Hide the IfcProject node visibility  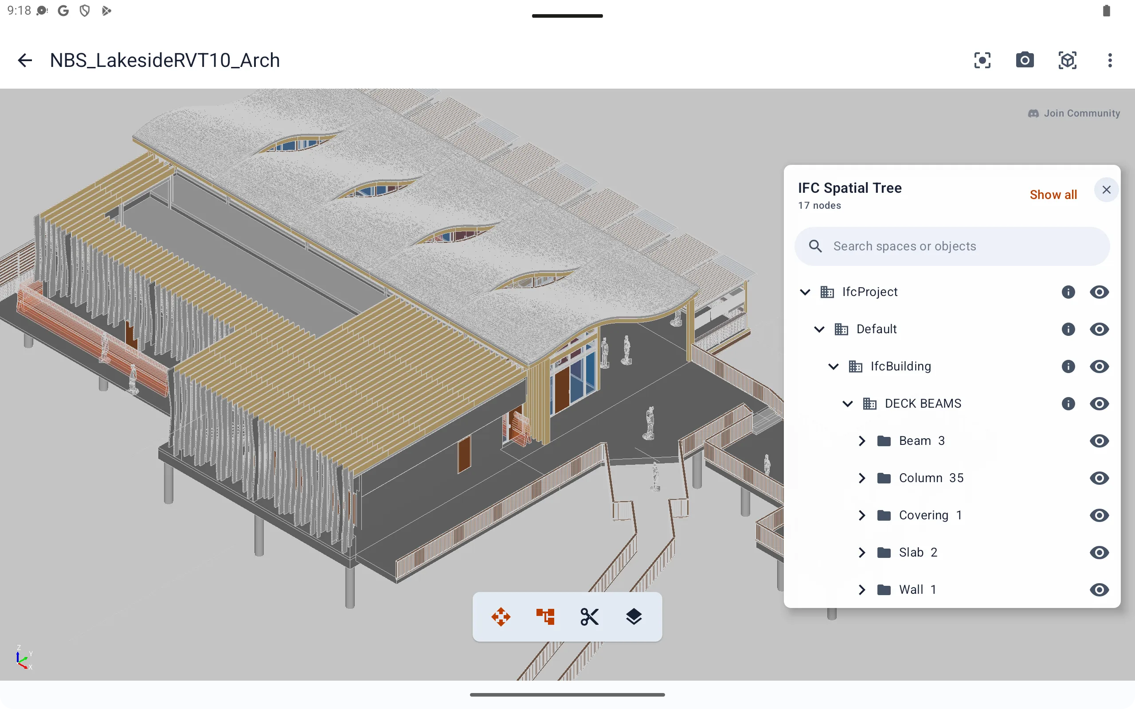(x=1099, y=292)
